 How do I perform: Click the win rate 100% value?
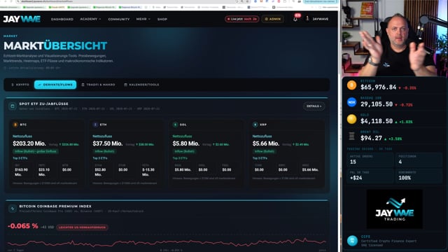coord(405,178)
